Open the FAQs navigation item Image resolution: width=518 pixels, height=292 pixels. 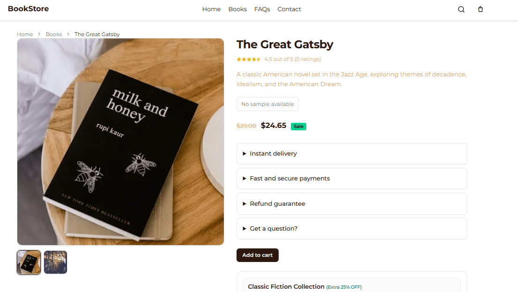point(262,9)
